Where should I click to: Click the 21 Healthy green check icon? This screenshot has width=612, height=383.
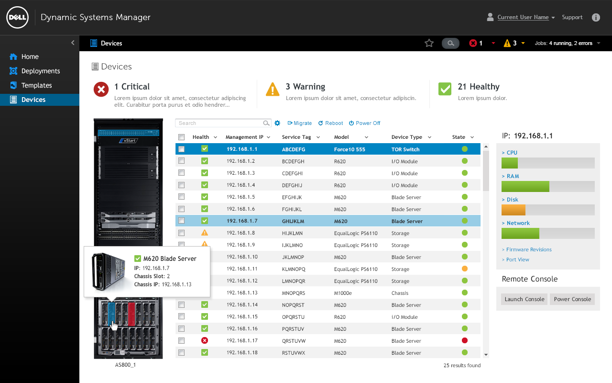(445, 89)
